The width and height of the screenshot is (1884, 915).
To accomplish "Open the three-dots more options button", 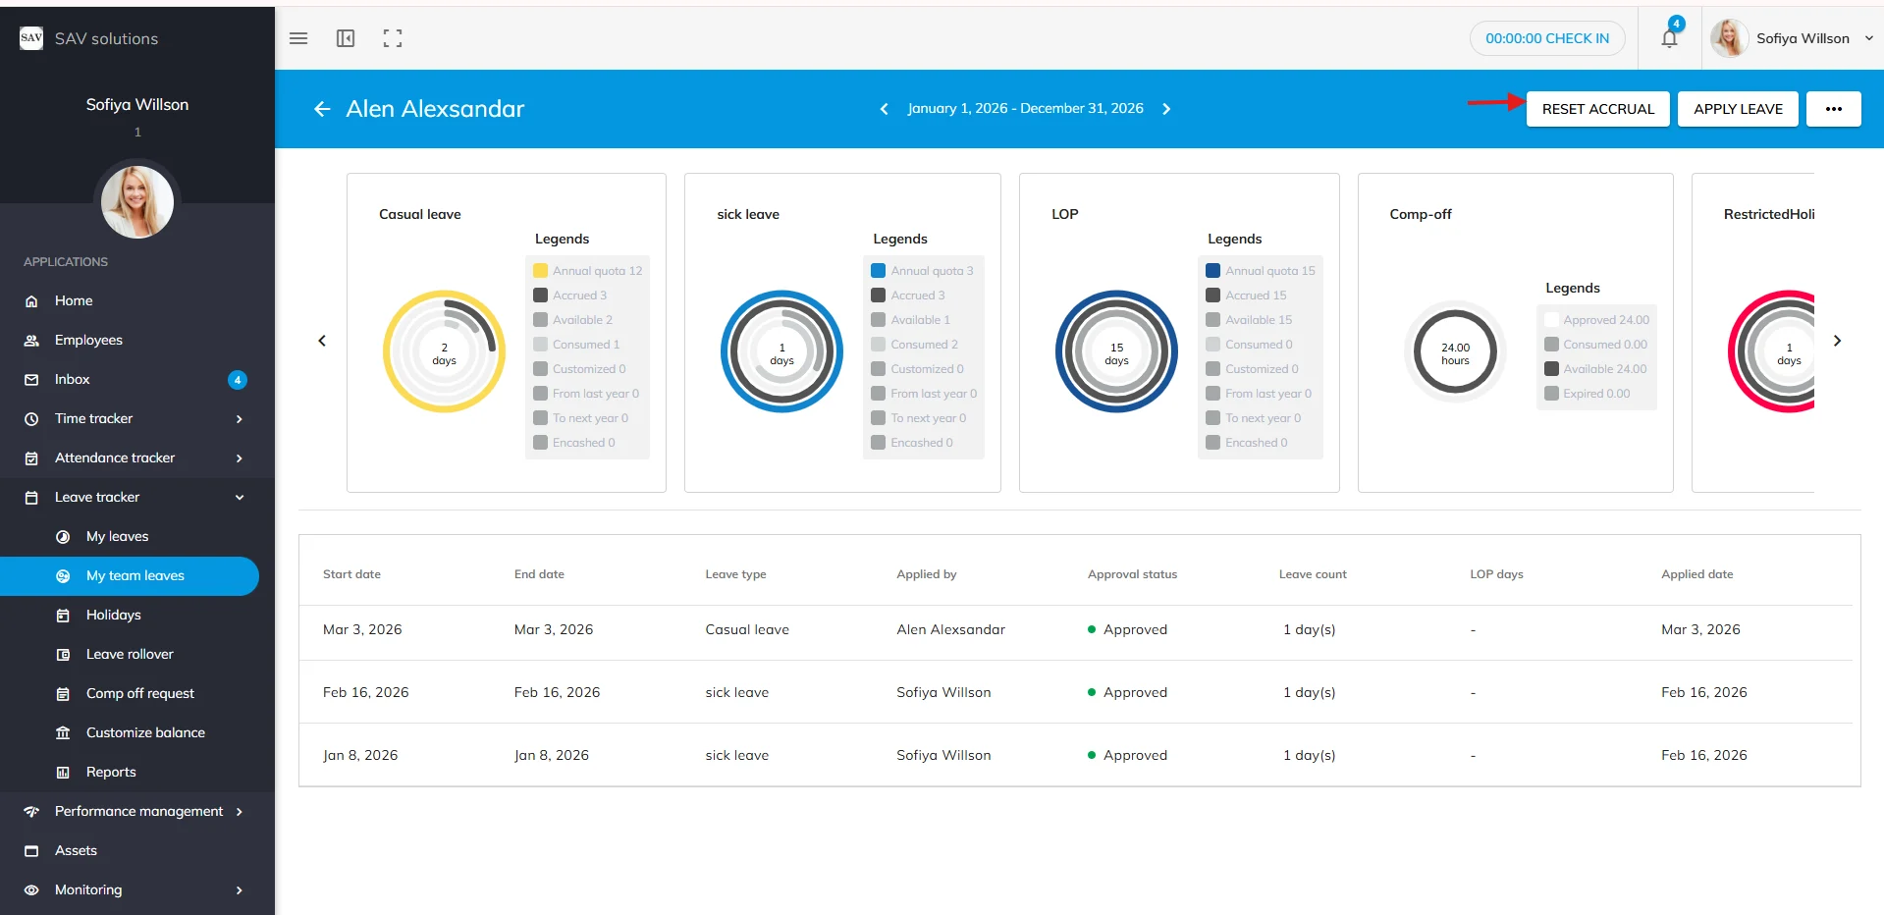I will [x=1833, y=109].
